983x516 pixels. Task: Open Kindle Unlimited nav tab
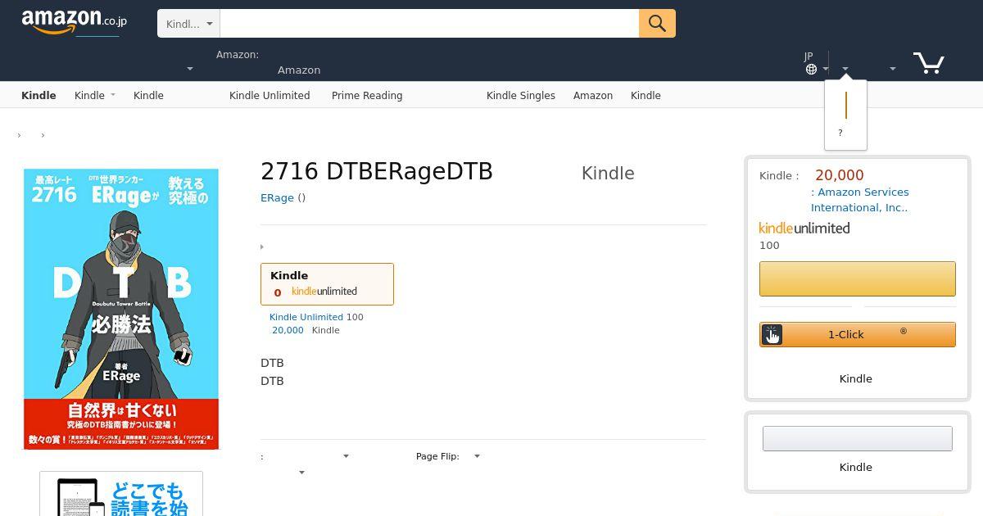(270, 95)
